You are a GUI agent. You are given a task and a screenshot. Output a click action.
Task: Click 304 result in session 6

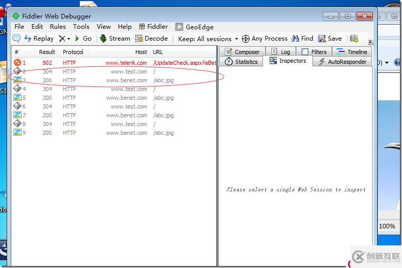pyautogui.click(x=47, y=106)
